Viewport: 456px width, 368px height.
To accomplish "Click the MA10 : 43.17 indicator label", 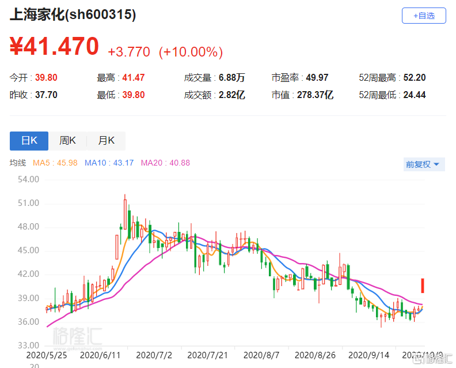I will click(x=109, y=163).
